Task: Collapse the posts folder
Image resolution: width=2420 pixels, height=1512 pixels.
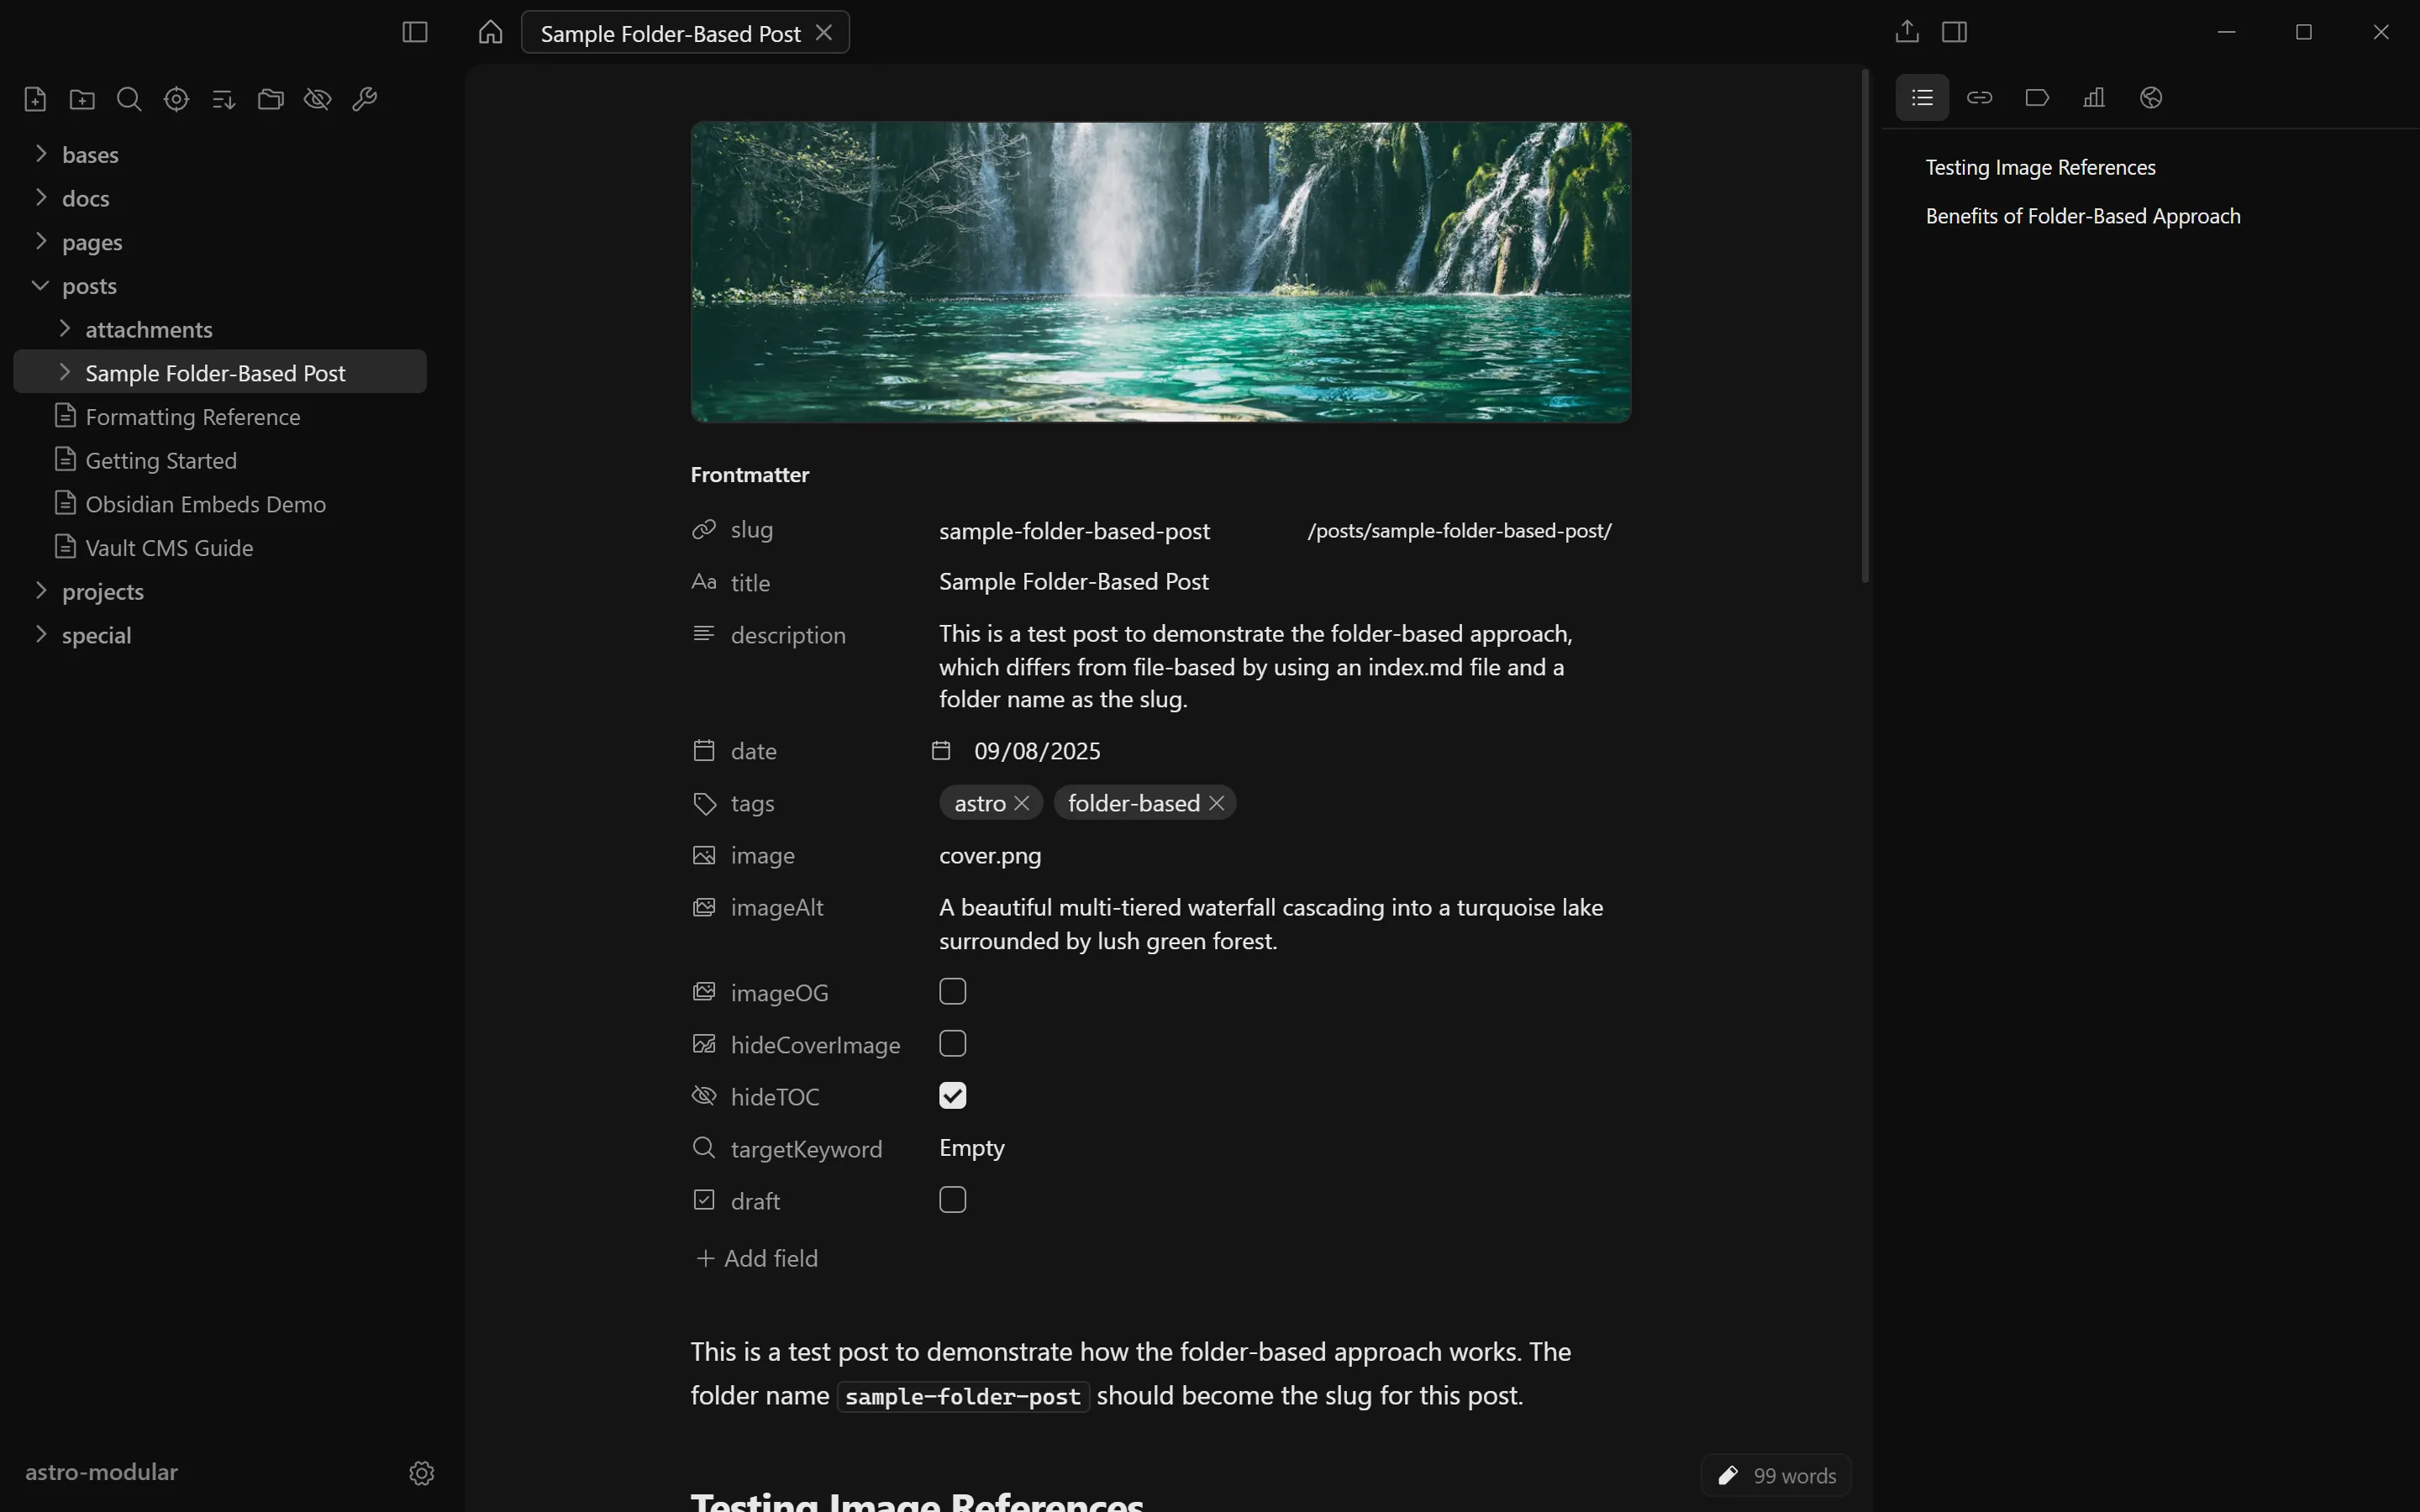Action: [40, 286]
